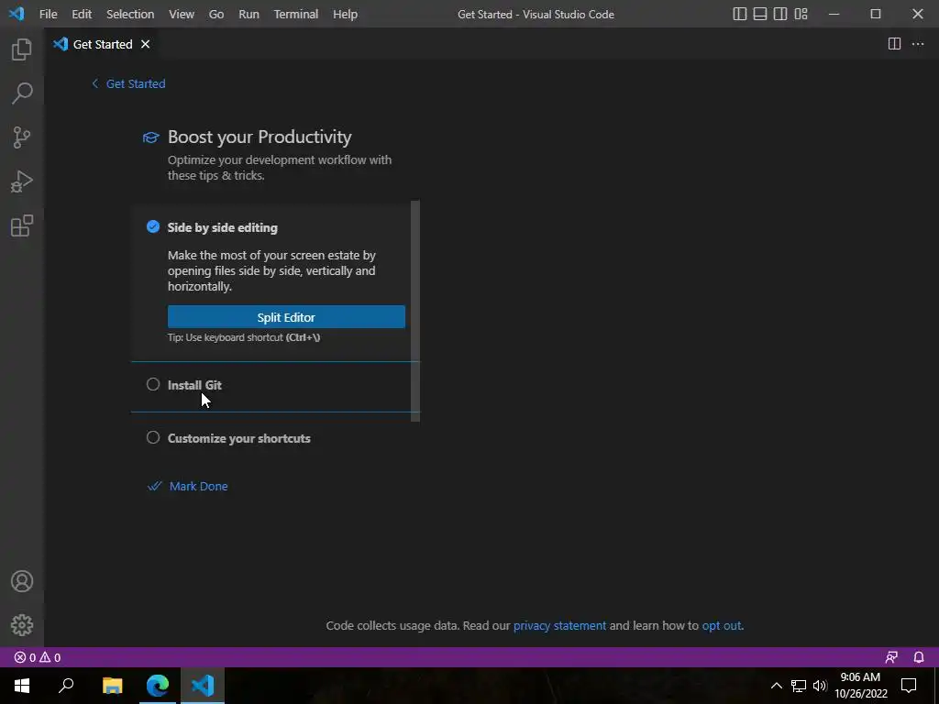Click the walkthrough steps scrollbar
Image resolution: width=939 pixels, height=704 pixels.
click(415, 311)
